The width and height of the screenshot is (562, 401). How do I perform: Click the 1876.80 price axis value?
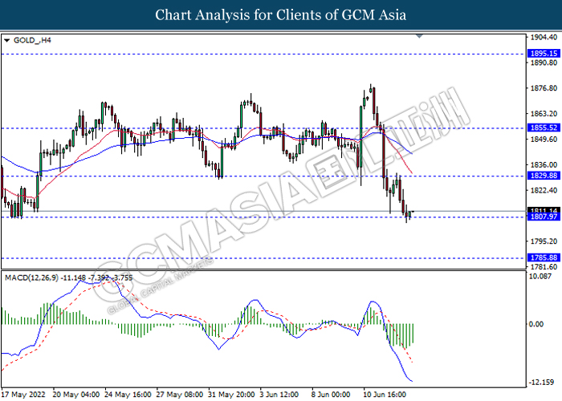coord(544,88)
